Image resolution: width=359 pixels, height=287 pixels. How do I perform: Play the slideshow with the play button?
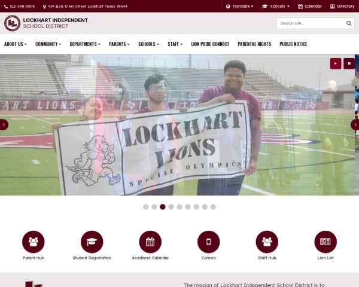pos(336,63)
